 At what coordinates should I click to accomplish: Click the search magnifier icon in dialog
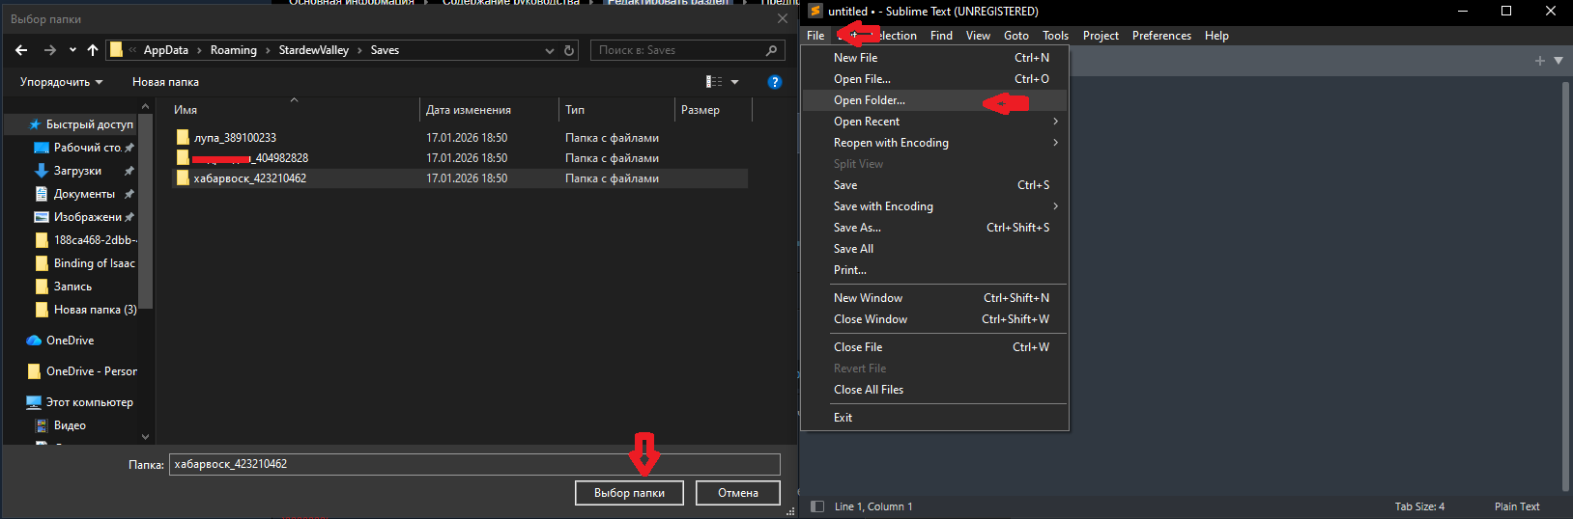tap(771, 50)
